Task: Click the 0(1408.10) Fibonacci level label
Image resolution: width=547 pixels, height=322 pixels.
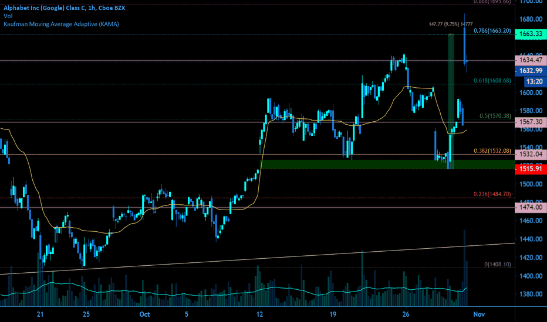Action: click(x=498, y=265)
